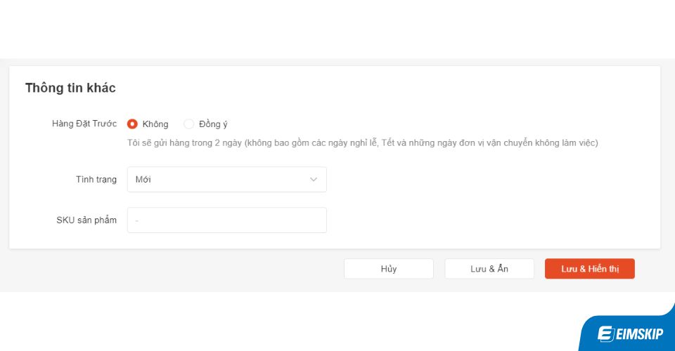Save and hide with "Lưu & Ẩn"
The image size is (675, 351).
pos(489,269)
